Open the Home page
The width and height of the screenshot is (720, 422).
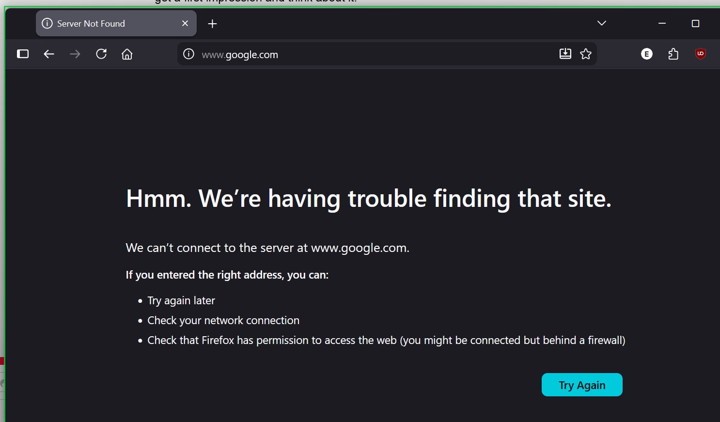point(127,54)
